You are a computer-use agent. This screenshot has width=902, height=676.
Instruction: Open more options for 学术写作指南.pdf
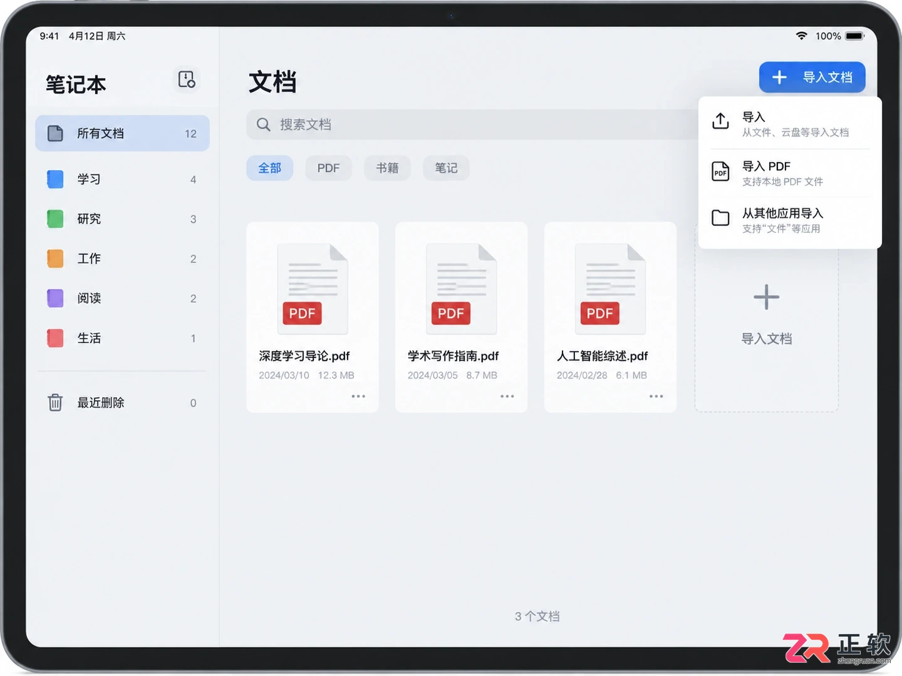click(x=507, y=396)
